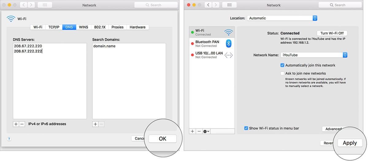Remove selected DNS server with minus button

pyautogui.click(x=22, y=124)
